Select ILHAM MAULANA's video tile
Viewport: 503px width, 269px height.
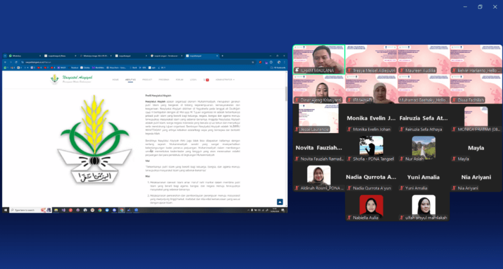click(x=318, y=59)
